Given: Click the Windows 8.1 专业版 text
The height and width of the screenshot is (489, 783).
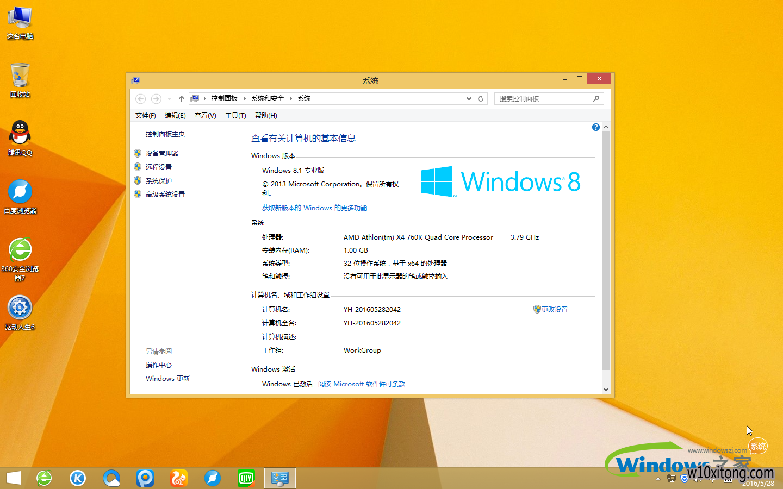Looking at the screenshot, I should point(293,170).
